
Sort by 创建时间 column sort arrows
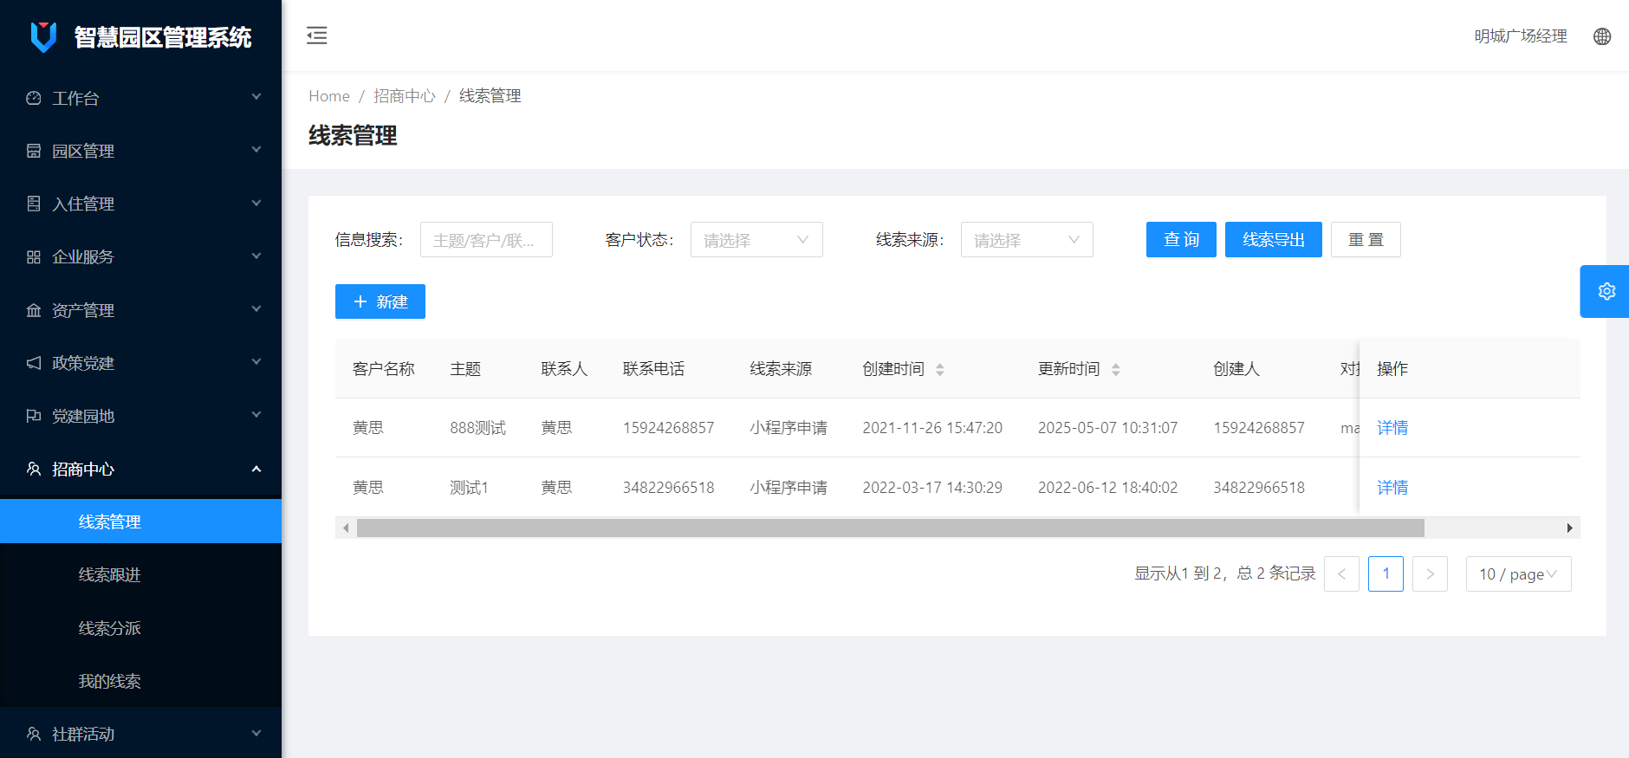(940, 369)
